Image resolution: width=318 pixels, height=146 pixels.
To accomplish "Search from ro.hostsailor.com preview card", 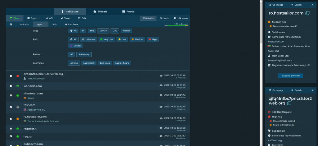I will click(296, 5).
